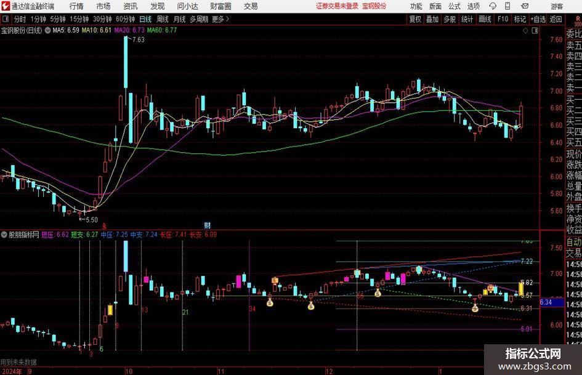
Task: Click the 2024年 date axis label
Action: (12, 371)
